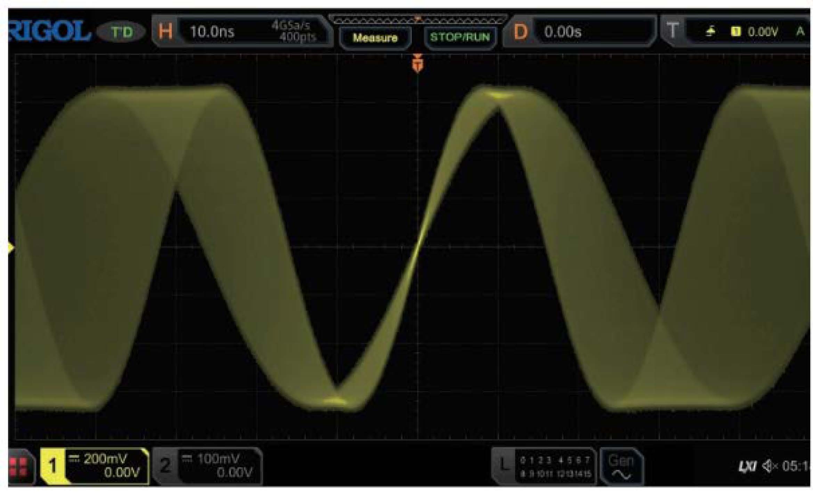813x493 pixels.
Task: Click the orange trigger position marker
Action: click(417, 63)
